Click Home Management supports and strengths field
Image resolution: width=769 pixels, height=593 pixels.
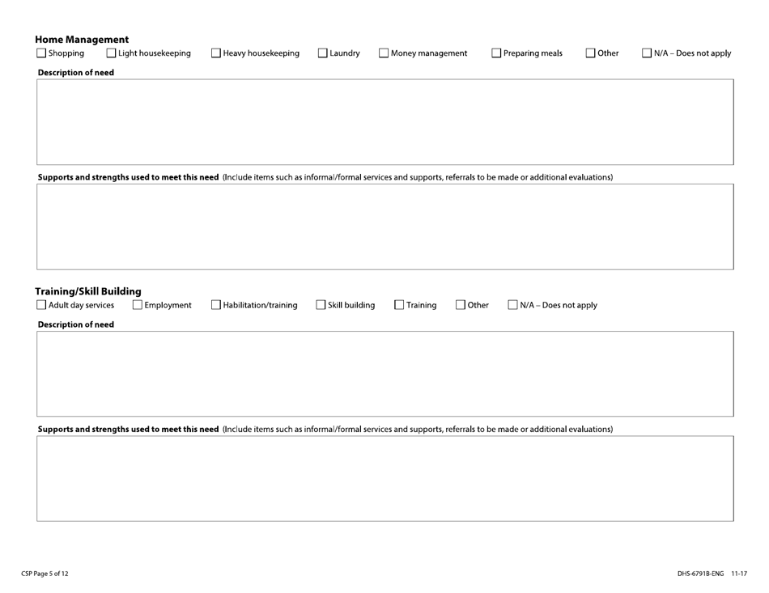pyautogui.click(x=384, y=227)
